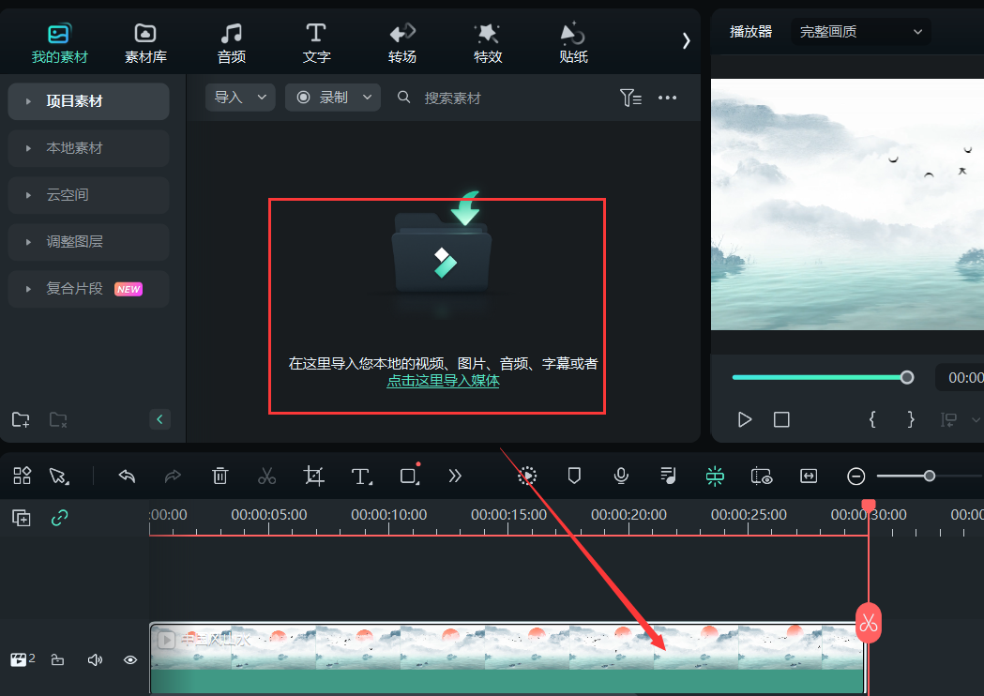Hide the track using the eye icon
Screen dimensions: 984x696
(x=129, y=659)
